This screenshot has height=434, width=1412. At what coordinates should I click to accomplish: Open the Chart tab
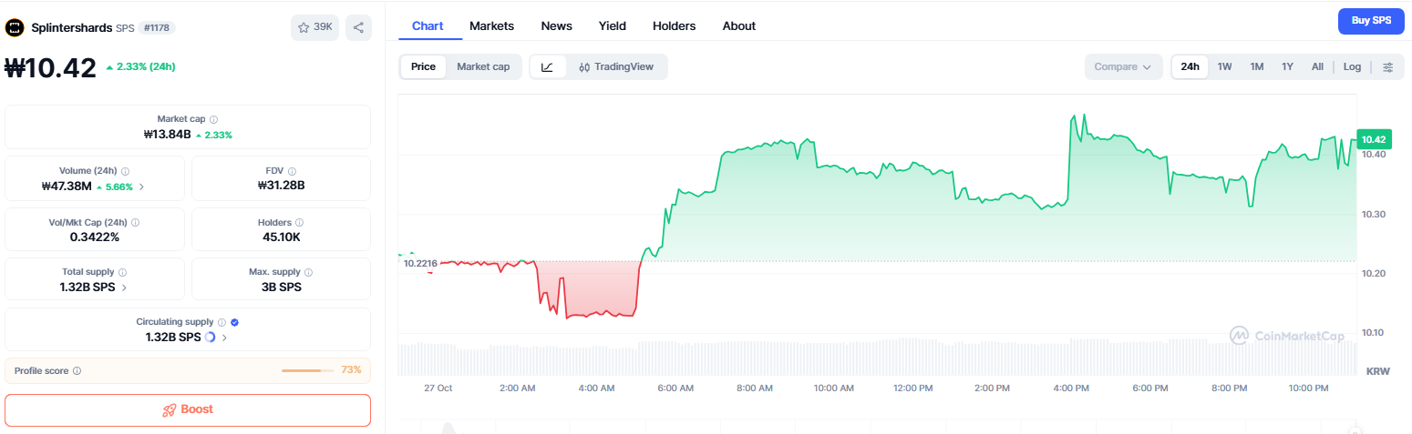tap(428, 25)
